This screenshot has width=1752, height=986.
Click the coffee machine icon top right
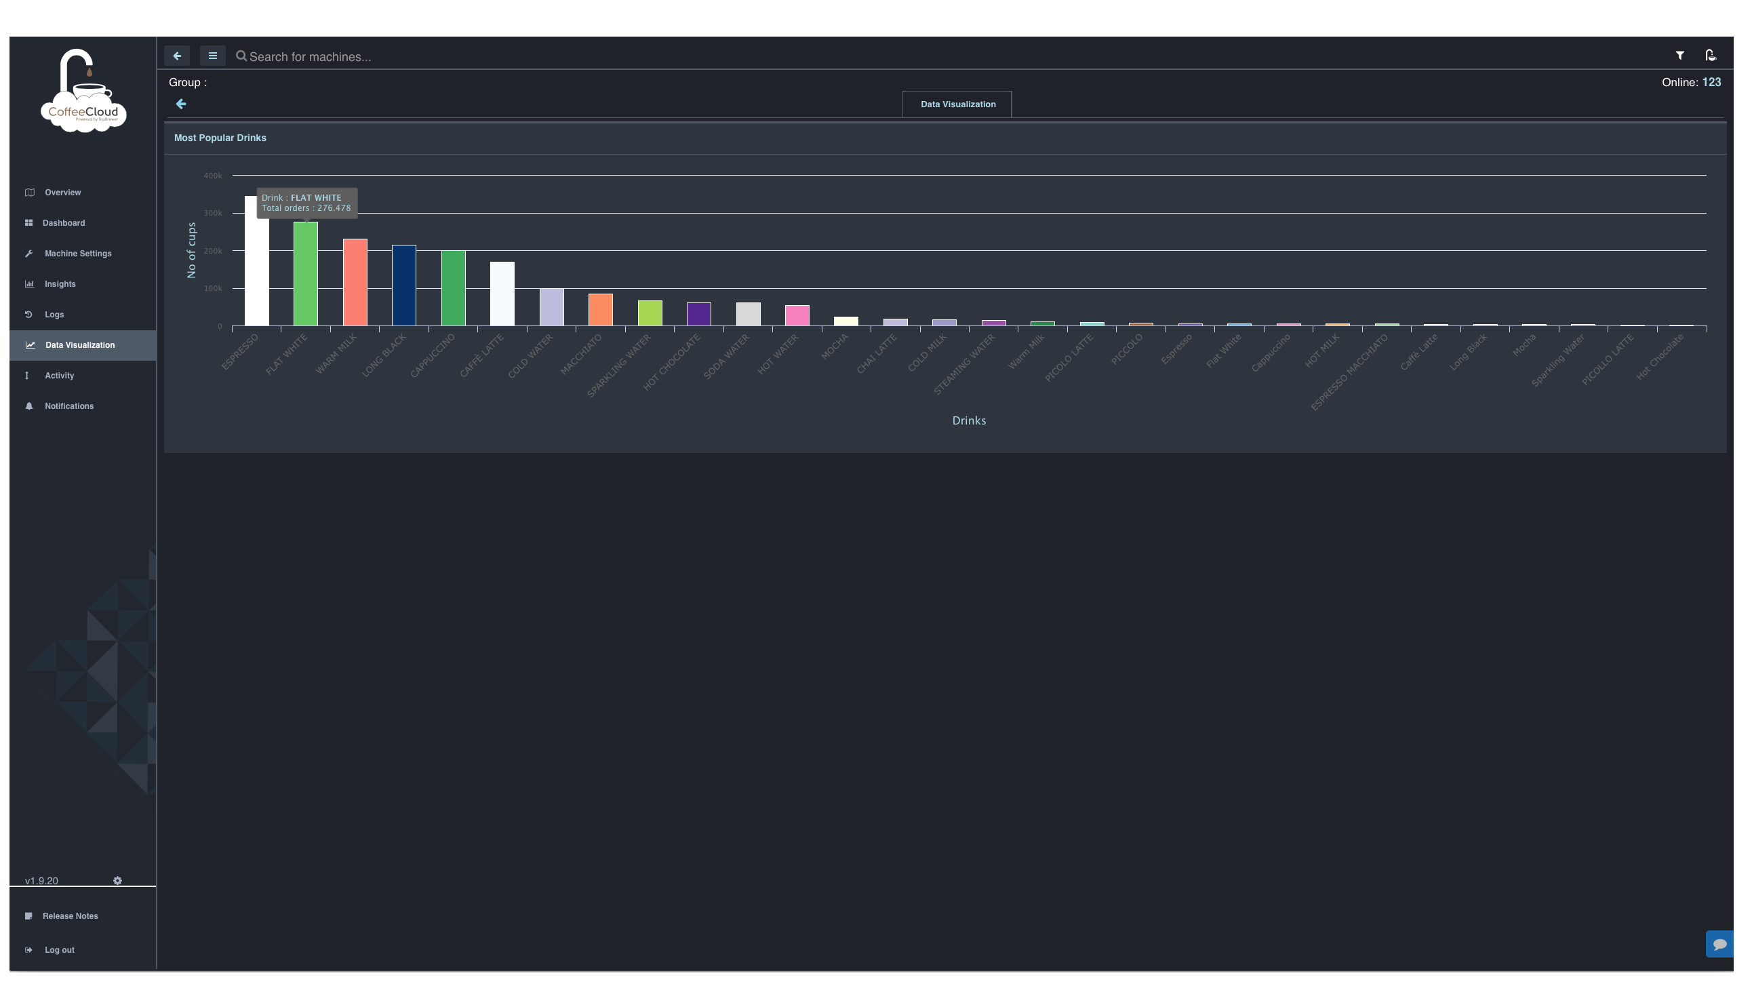pyautogui.click(x=1711, y=55)
